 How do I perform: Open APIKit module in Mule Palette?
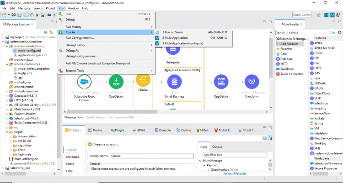pyautogui.click(x=318, y=43)
